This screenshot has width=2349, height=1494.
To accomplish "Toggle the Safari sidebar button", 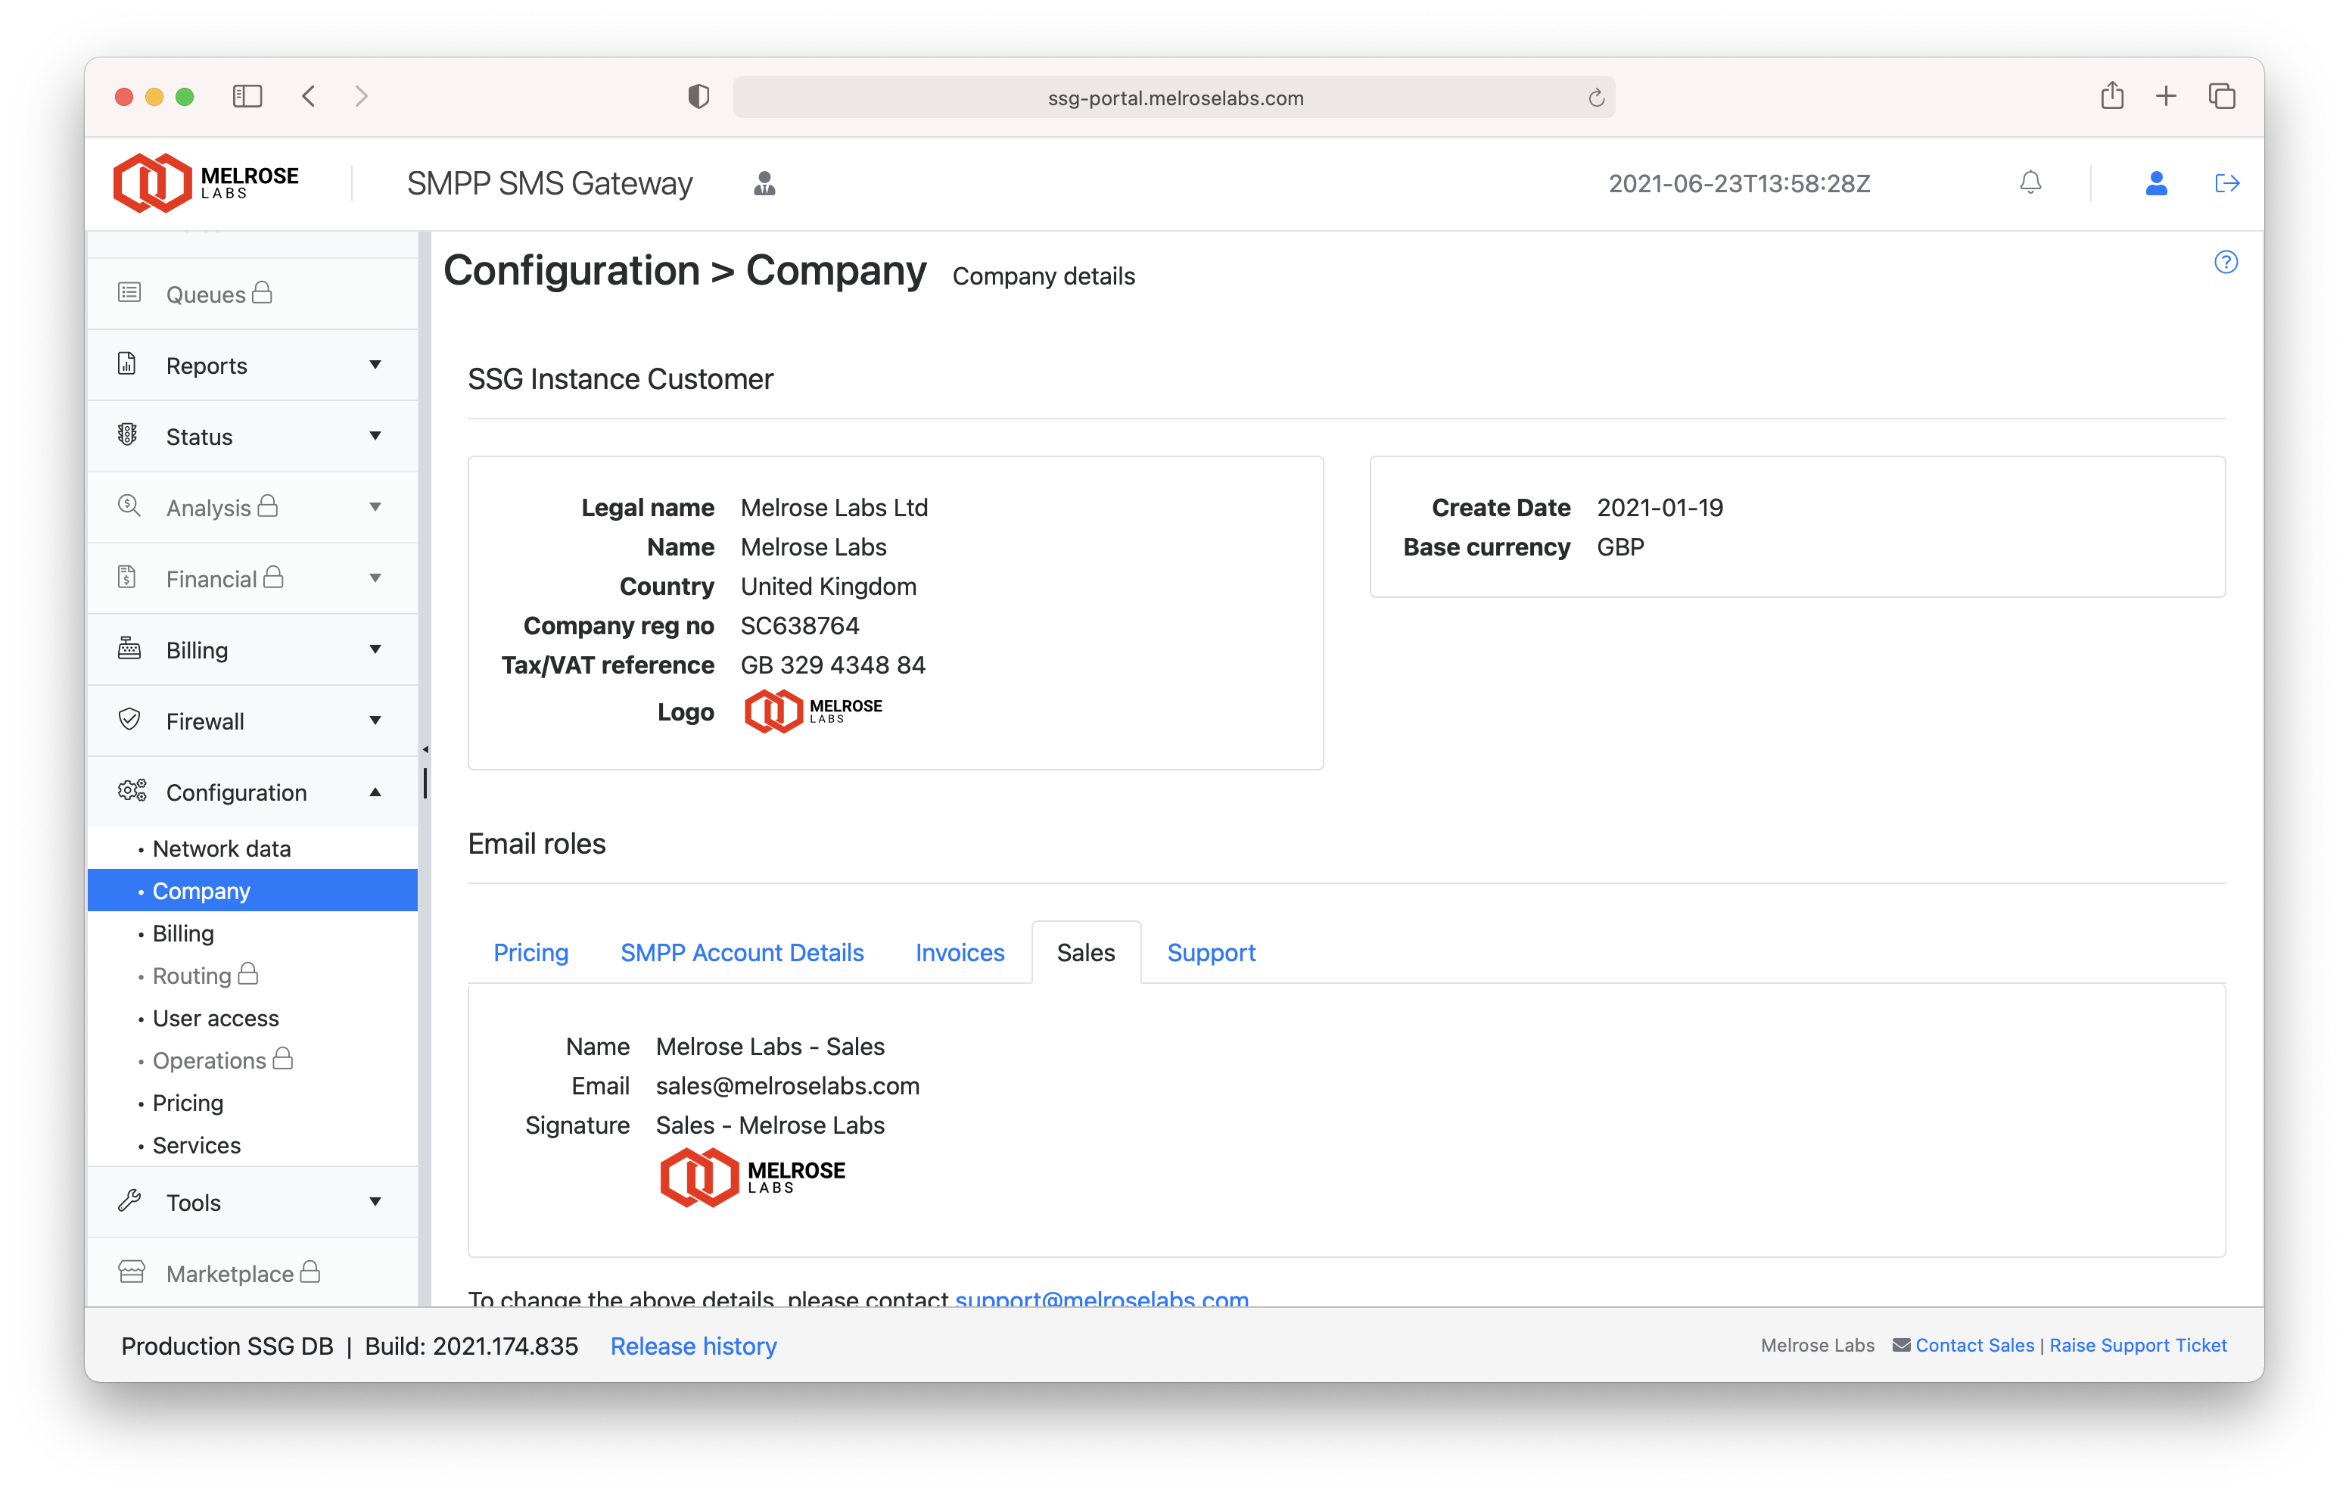I will (x=247, y=95).
